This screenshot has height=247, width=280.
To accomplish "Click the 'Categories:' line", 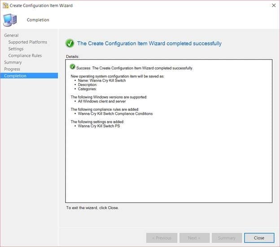I will point(87,89).
